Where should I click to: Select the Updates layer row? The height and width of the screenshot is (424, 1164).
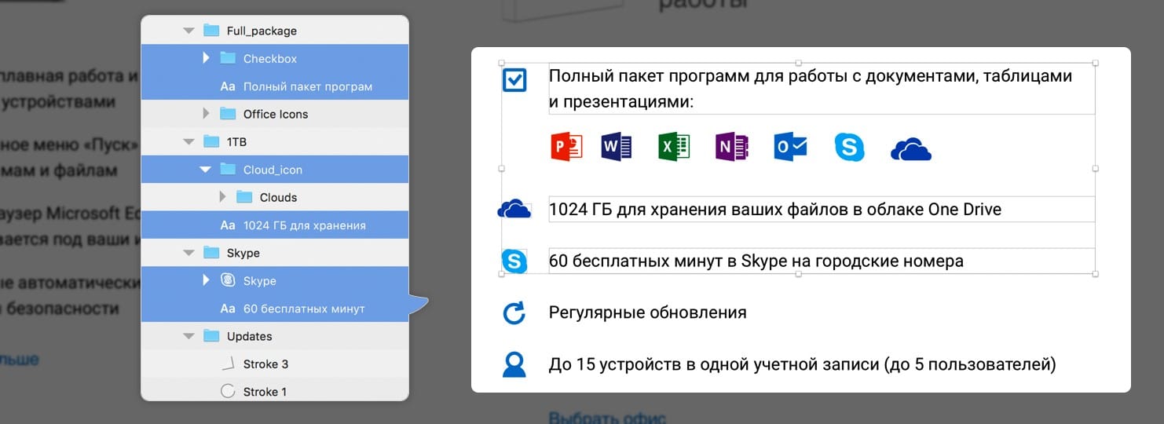coord(275,336)
